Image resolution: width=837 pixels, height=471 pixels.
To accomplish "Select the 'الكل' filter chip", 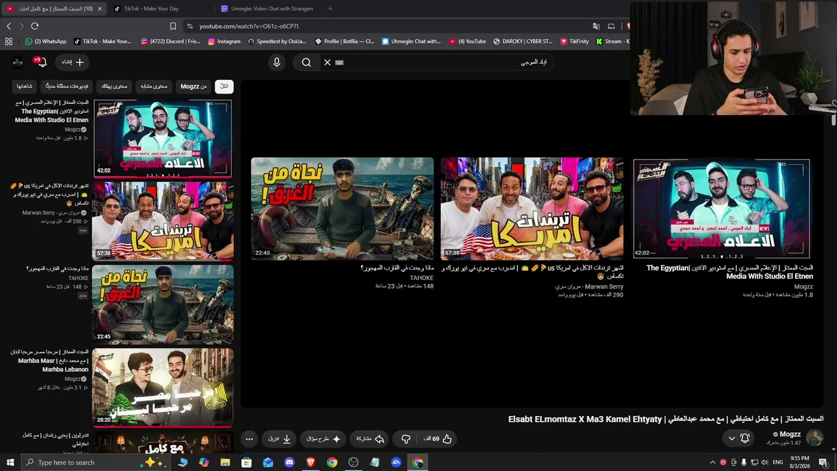I will (x=224, y=86).
